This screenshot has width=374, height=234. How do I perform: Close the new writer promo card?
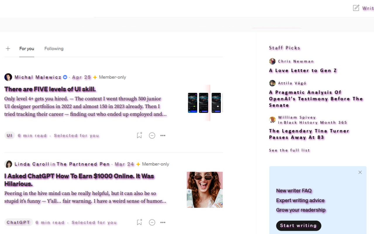pos(360,172)
